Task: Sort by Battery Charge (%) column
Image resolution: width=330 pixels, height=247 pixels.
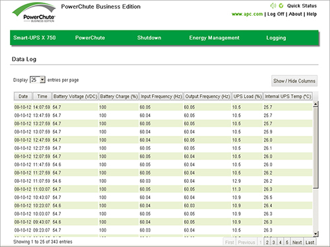Action: click(x=119, y=96)
